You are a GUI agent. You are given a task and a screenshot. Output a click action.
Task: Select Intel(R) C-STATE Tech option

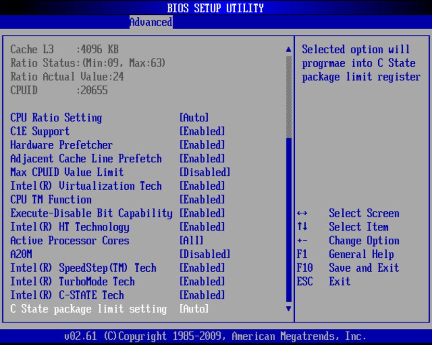tap(67, 295)
